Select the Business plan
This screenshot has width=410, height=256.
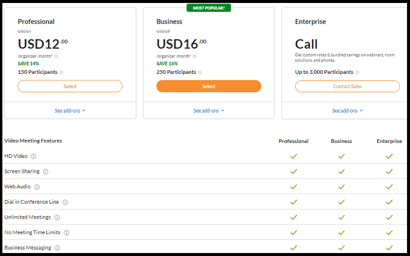point(209,86)
